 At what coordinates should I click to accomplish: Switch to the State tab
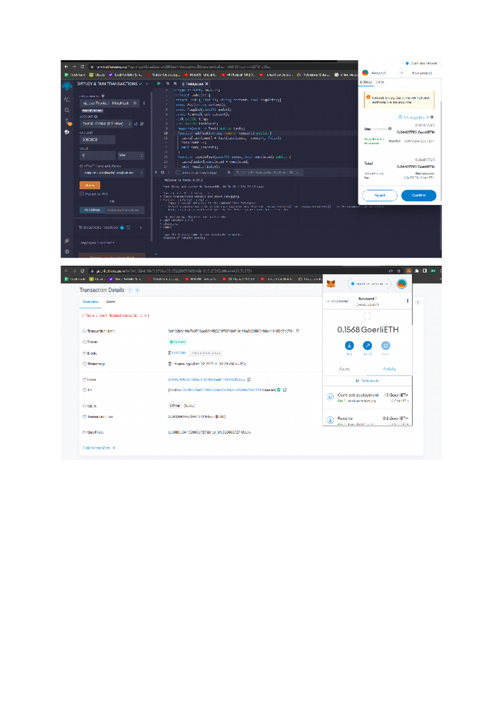click(x=110, y=302)
